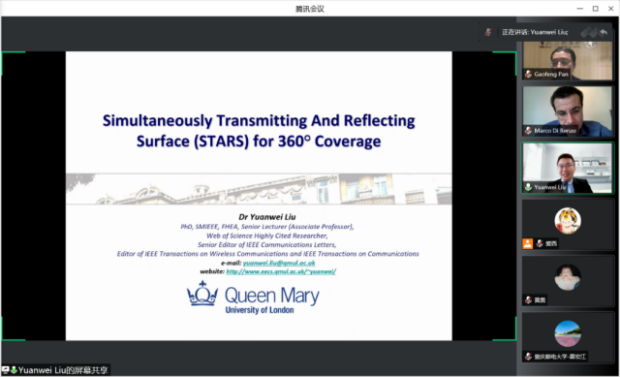Click the screen-share icon in bottom-left label
Viewport: 620px width, 377px height.
pos(5,370)
